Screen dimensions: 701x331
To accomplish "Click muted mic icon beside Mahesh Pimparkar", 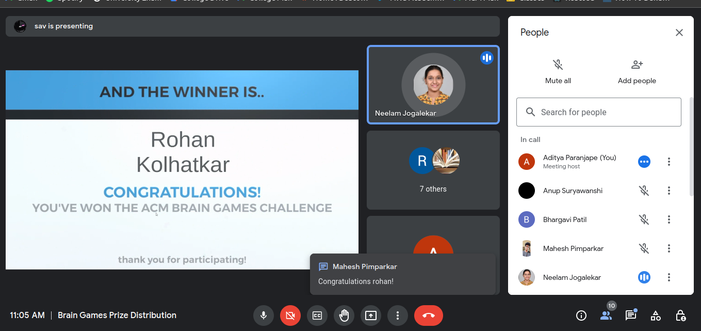I will 644,248.
